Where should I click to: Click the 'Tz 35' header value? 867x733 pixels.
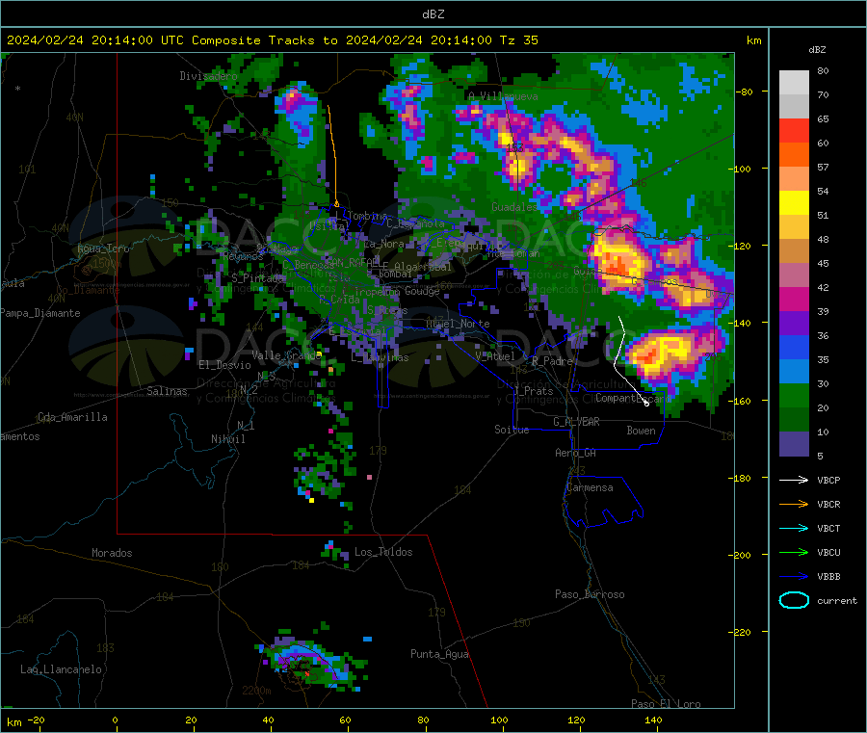point(518,40)
